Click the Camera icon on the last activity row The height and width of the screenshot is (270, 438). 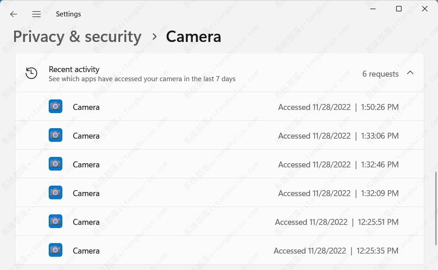[55, 250]
